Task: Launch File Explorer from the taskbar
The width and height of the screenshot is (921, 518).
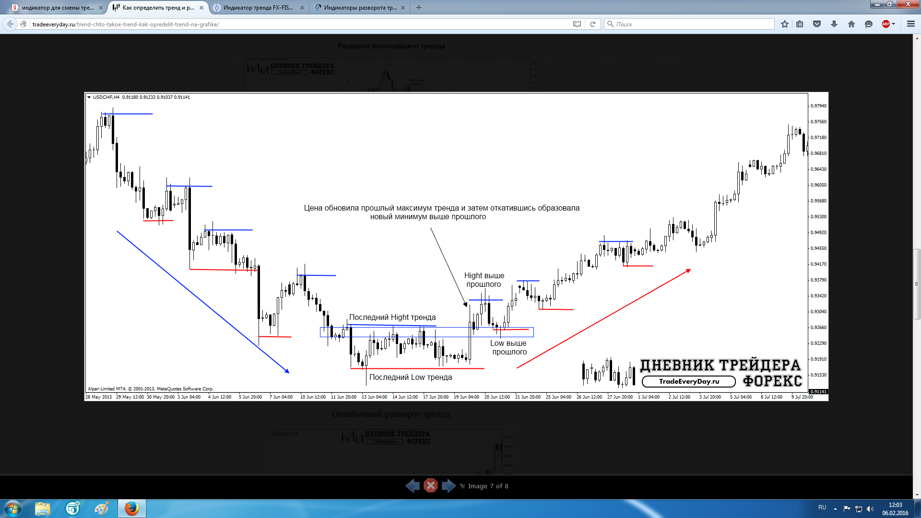Action: click(x=43, y=508)
